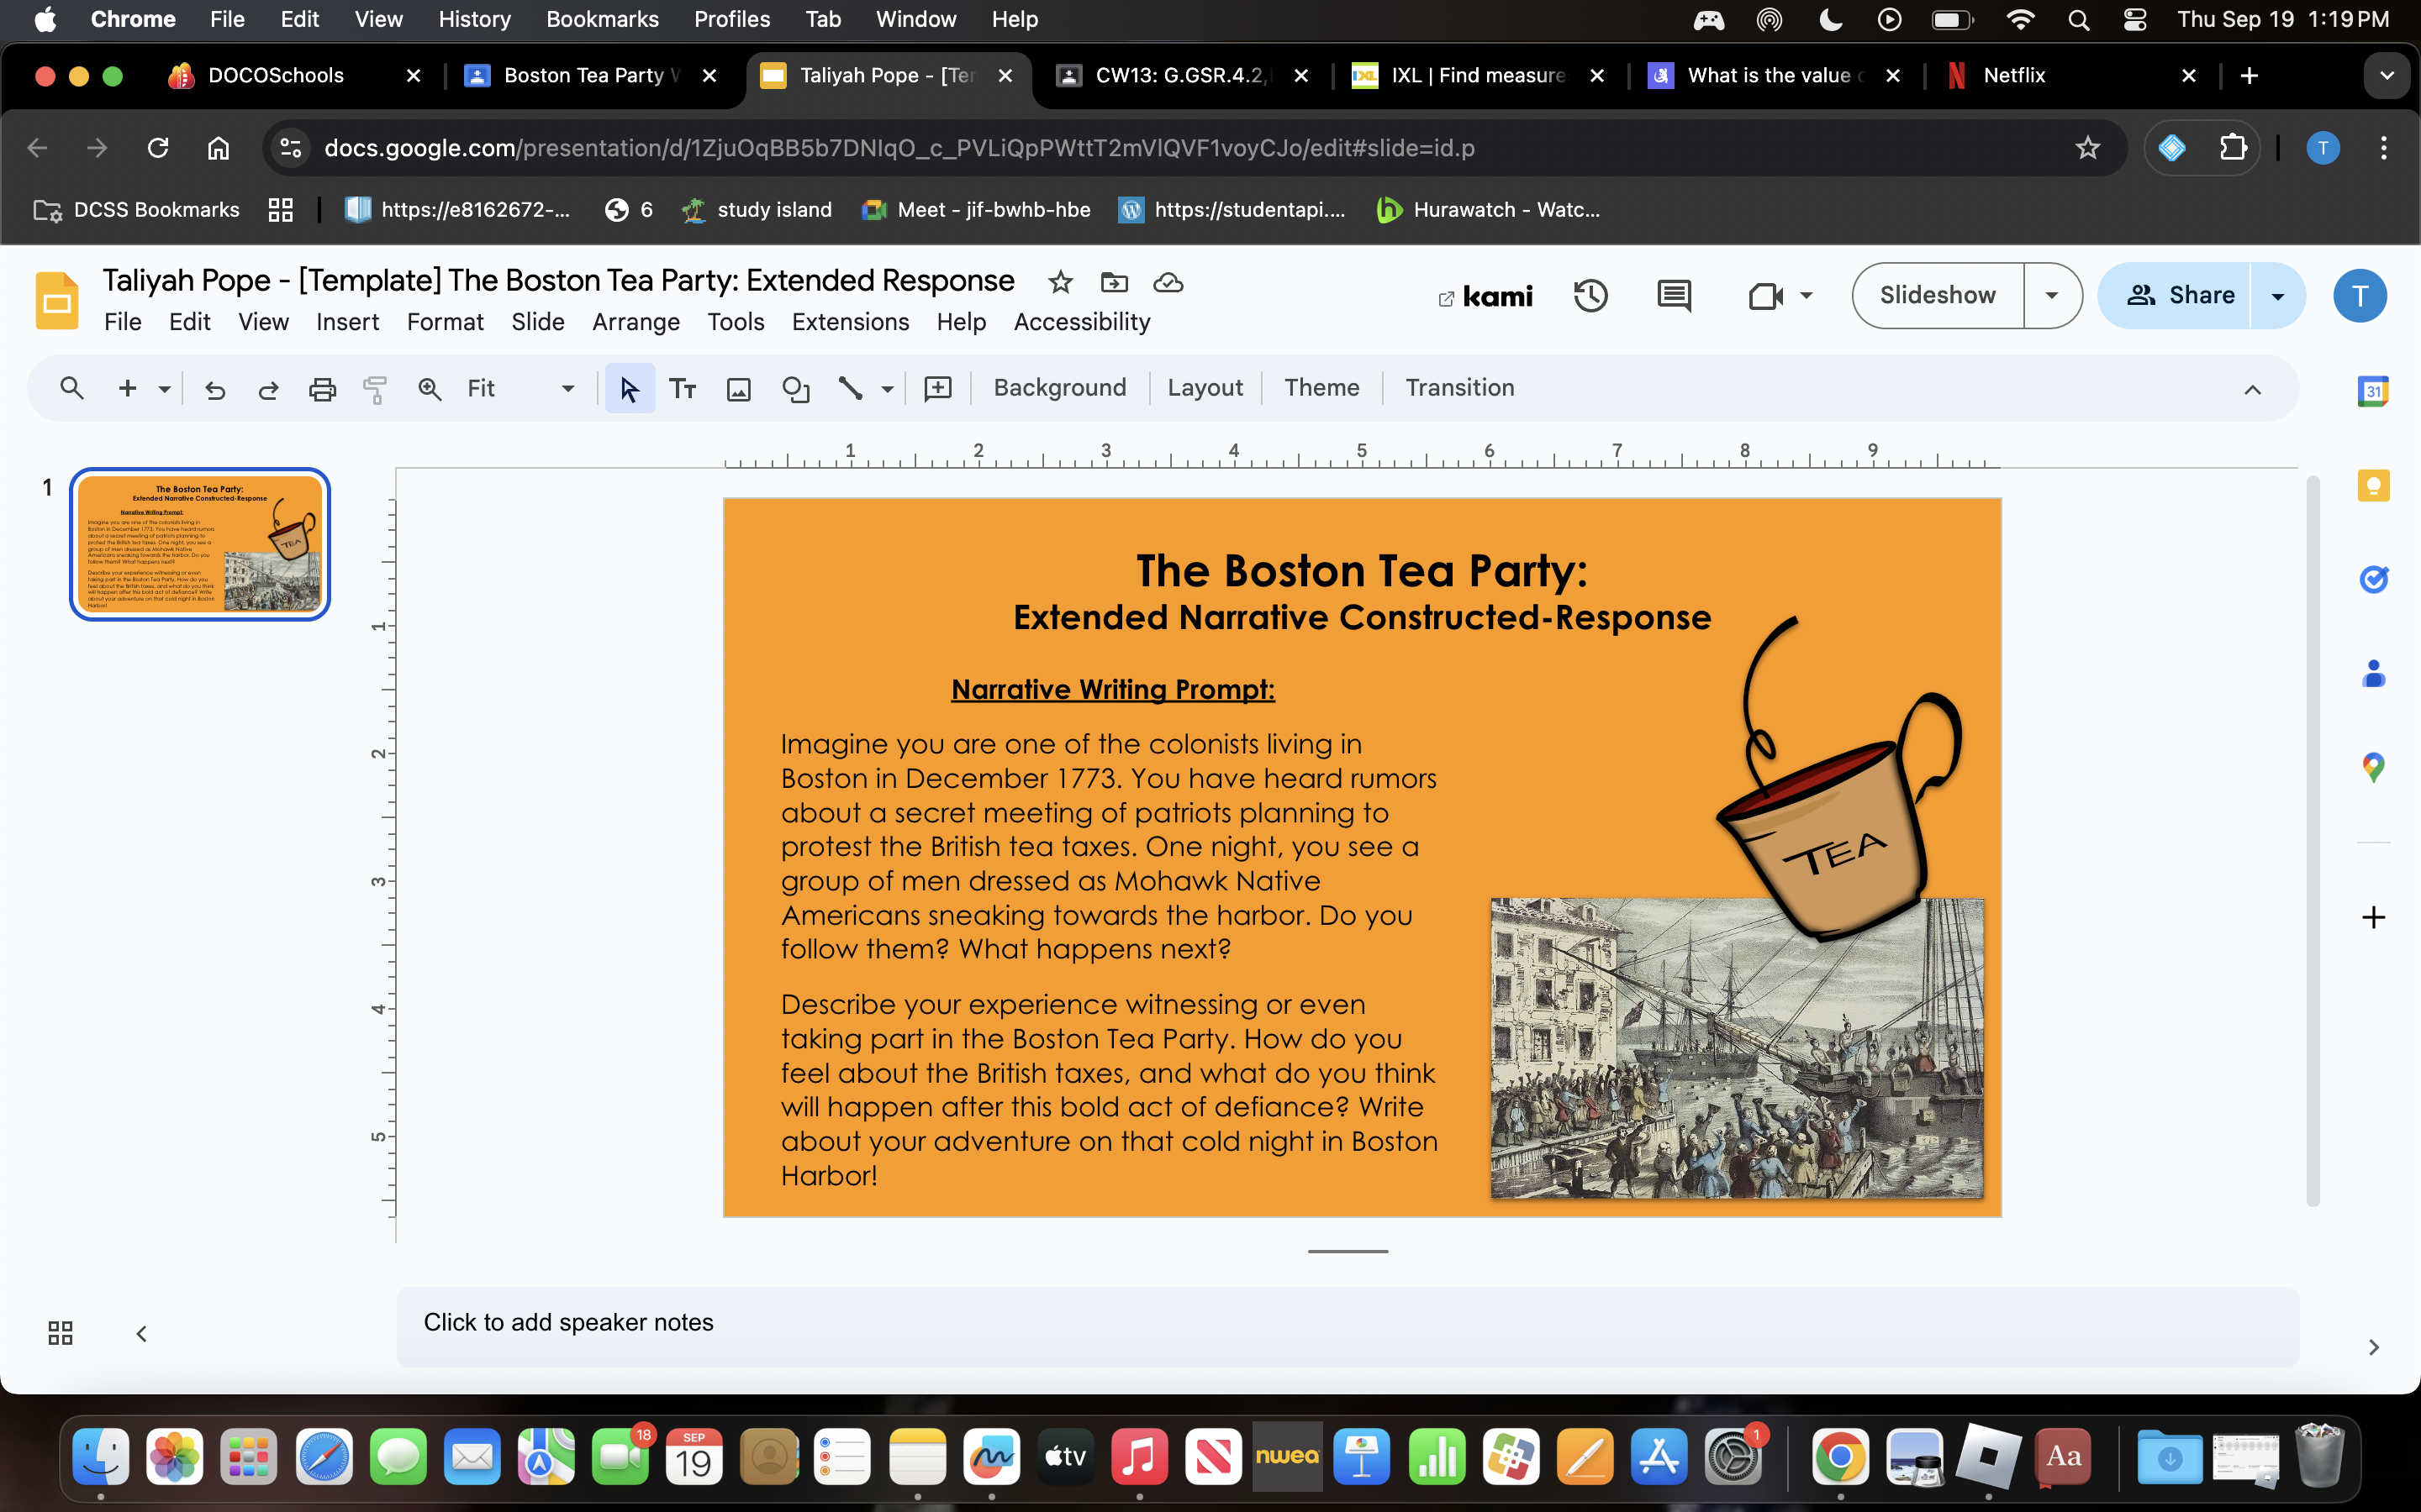View cloud document status
2421x1512 pixels.
1168,283
